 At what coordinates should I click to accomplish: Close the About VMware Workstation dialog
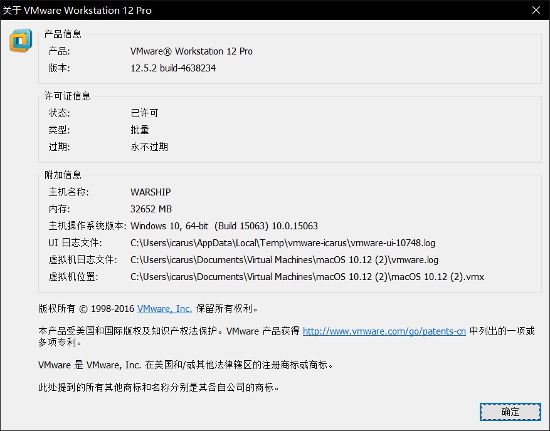click(x=536, y=10)
